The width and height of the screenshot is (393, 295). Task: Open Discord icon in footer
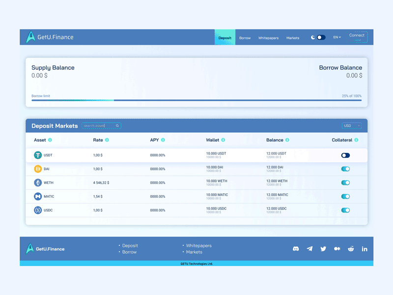point(296,249)
